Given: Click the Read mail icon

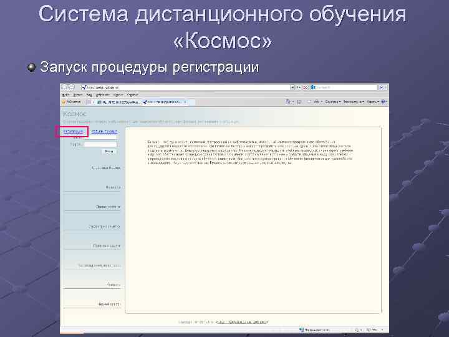Looking at the screenshot, I should point(309,102).
